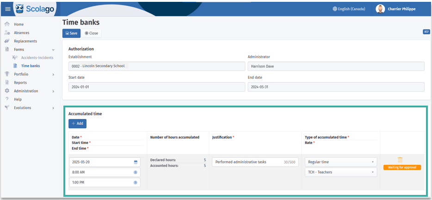This screenshot has width=432, height=200.
Task: Open the Regular time dropdown
Action: pyautogui.click(x=341, y=162)
